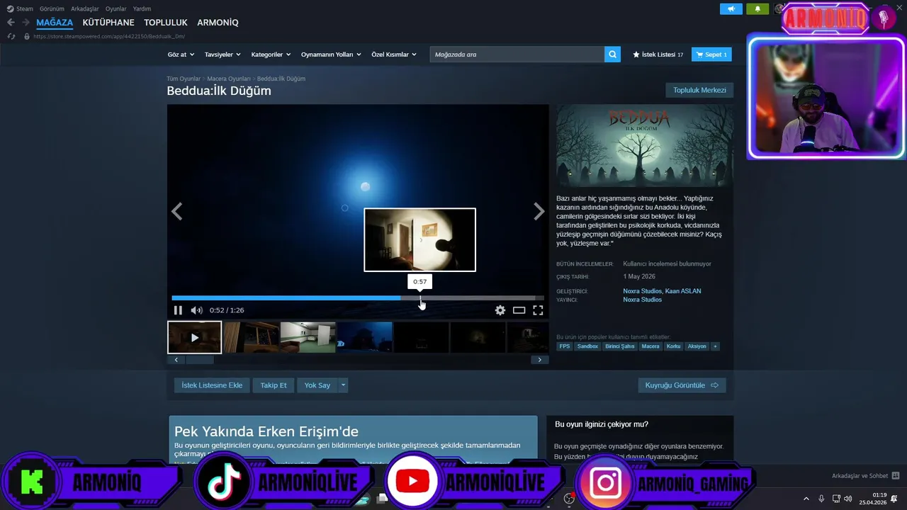Viewport: 907px width, 510px height.
Task: Select the Korku tag
Action: coord(673,346)
